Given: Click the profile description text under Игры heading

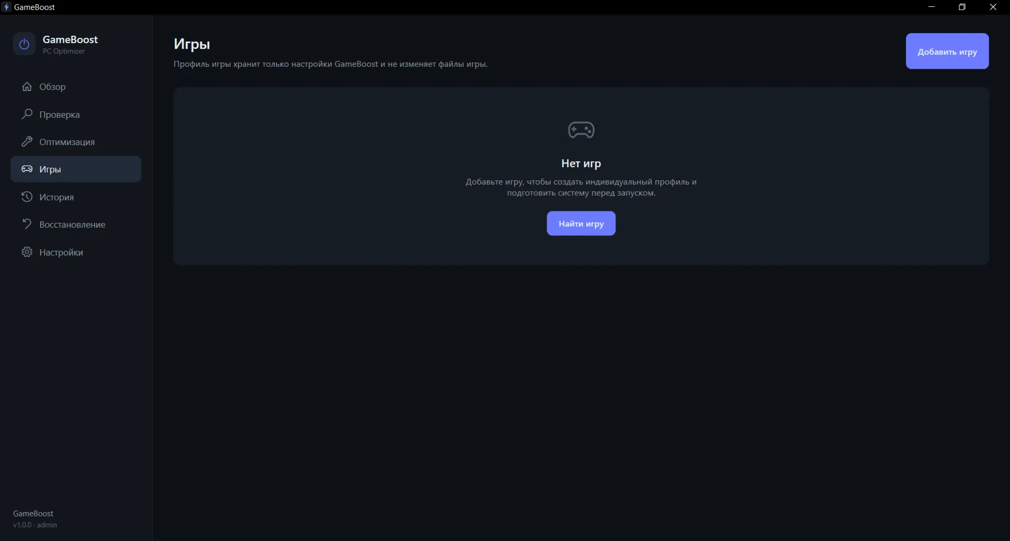Looking at the screenshot, I should tap(330, 64).
